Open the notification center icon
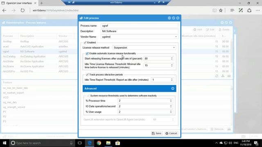Screen dimensions: 262x147 coord(256,143)
